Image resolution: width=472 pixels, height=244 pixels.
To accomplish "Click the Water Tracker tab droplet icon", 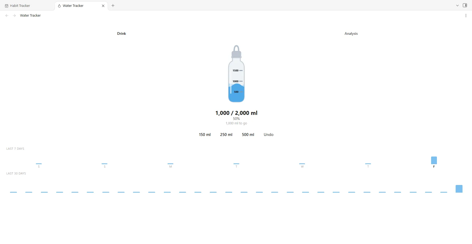I will pyautogui.click(x=59, y=6).
